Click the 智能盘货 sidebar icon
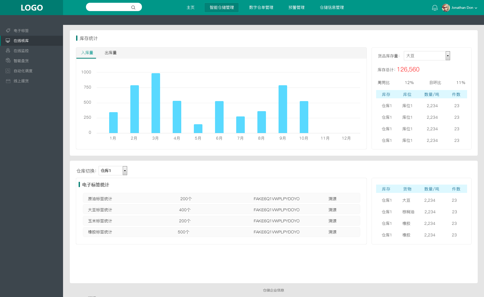The image size is (484, 297). click(x=8, y=61)
